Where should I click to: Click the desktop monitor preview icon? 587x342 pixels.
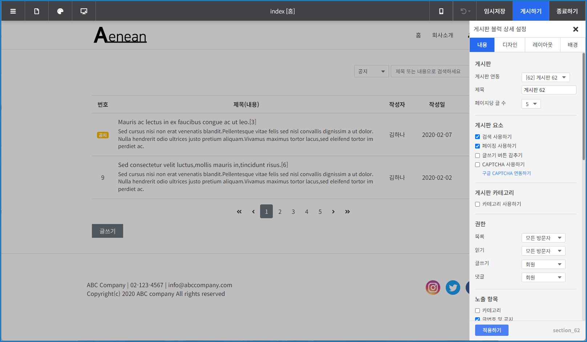coord(84,11)
